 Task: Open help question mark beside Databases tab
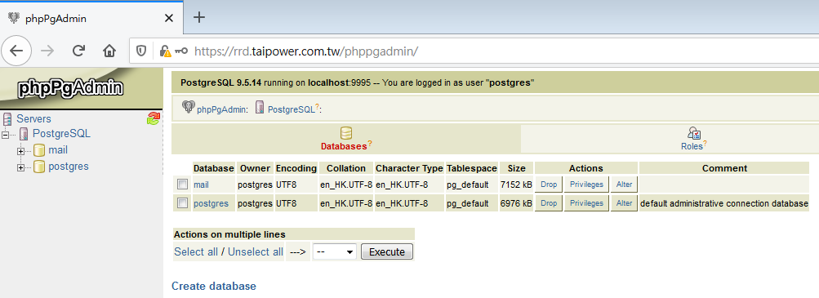pyautogui.click(x=370, y=144)
